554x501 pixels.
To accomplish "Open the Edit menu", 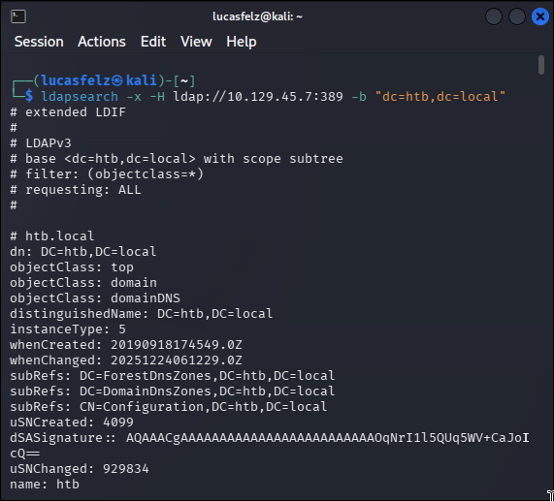I will [x=153, y=42].
